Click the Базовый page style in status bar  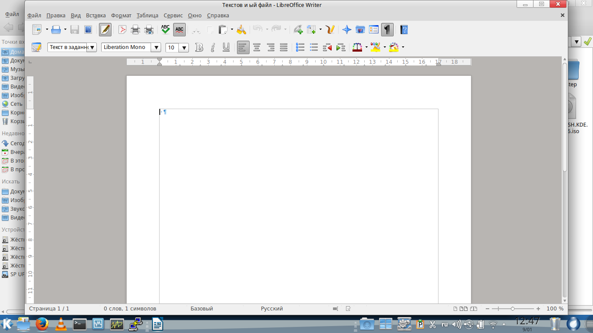click(201, 309)
